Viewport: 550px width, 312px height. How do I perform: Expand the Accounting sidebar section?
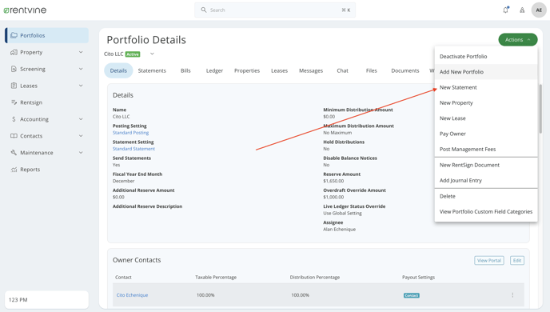click(x=46, y=119)
